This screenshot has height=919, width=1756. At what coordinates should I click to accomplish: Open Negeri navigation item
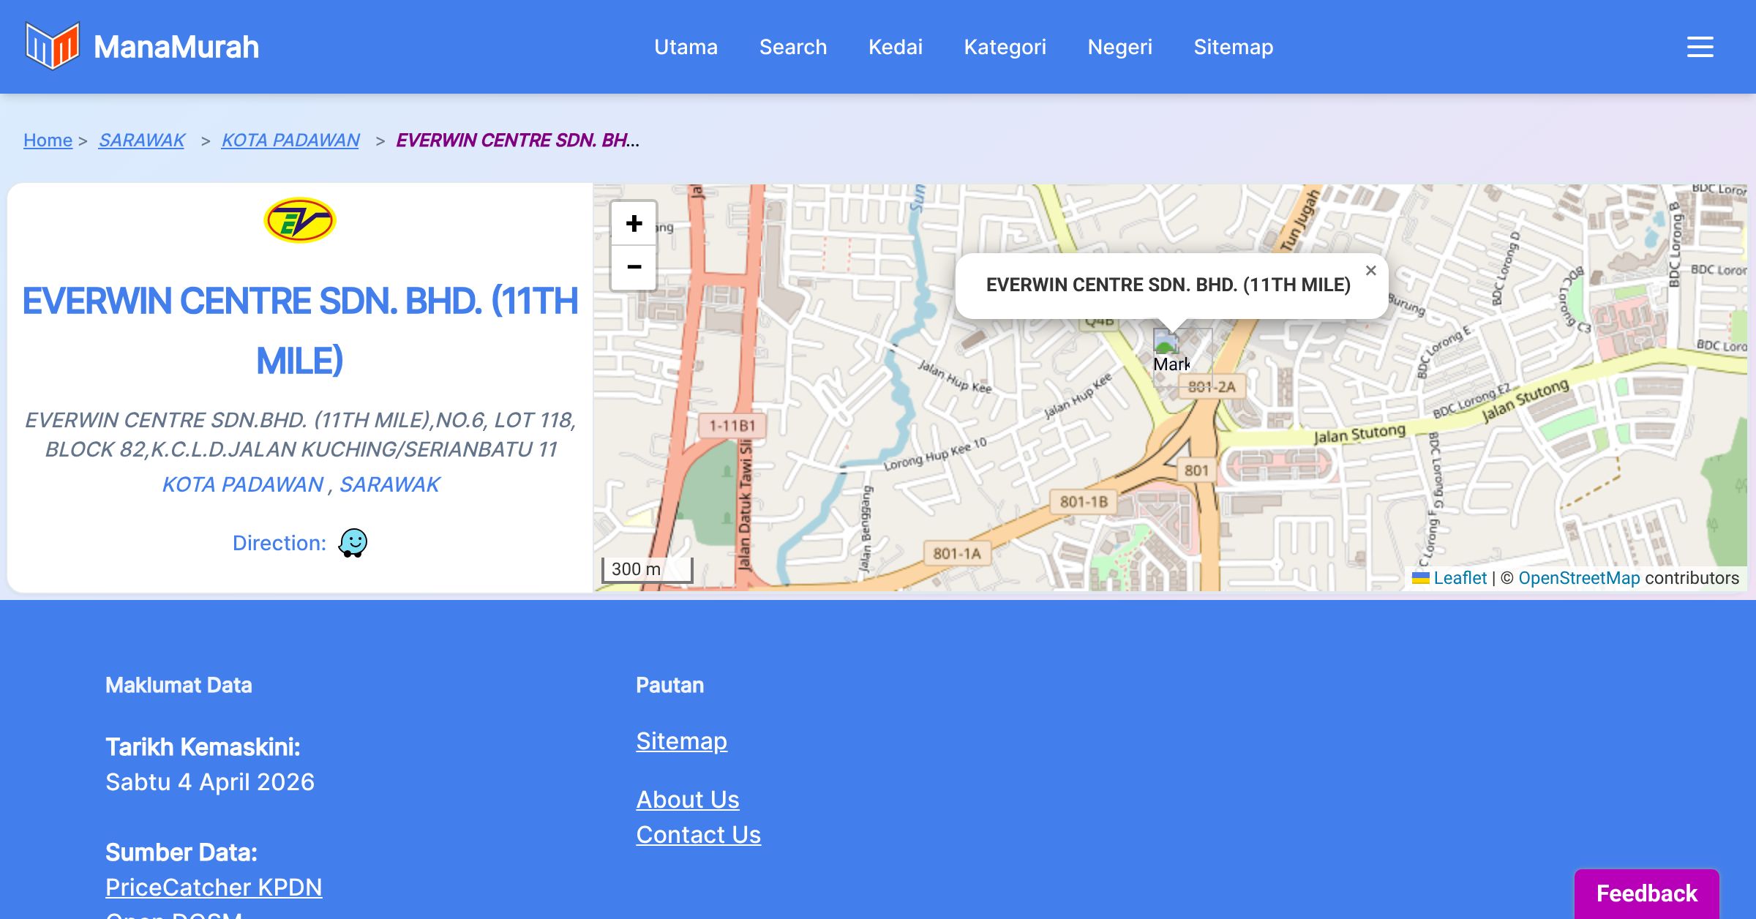pos(1119,47)
